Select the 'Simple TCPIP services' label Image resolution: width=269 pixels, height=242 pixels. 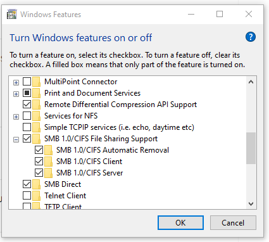point(119,127)
